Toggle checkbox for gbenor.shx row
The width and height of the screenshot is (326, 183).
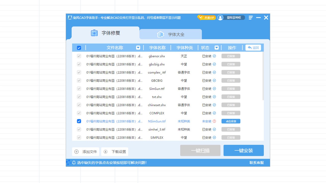(x=79, y=56)
